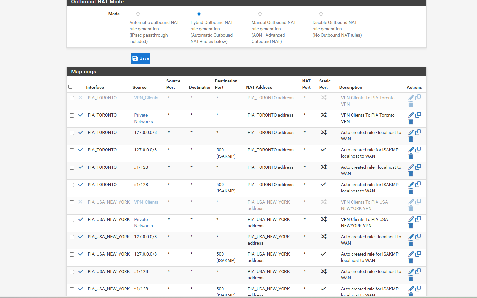Viewport: 477px width, 298px height.
Task: Copy the PIA_TORONTO Private_Networks mapping
Action: coord(418,115)
